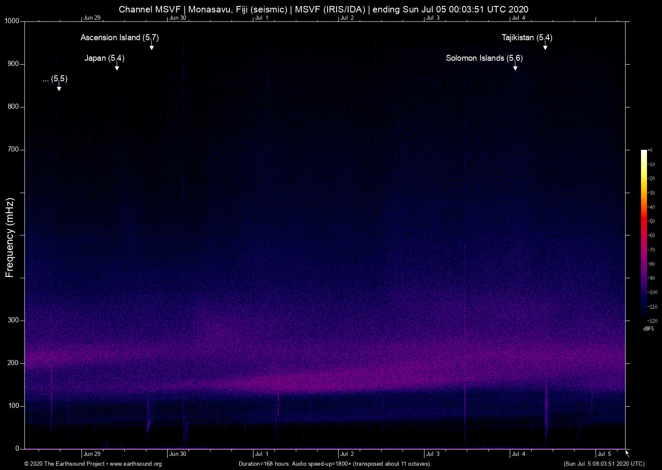Select the Jul 5 label at the bottom axis end

pyautogui.click(x=605, y=454)
